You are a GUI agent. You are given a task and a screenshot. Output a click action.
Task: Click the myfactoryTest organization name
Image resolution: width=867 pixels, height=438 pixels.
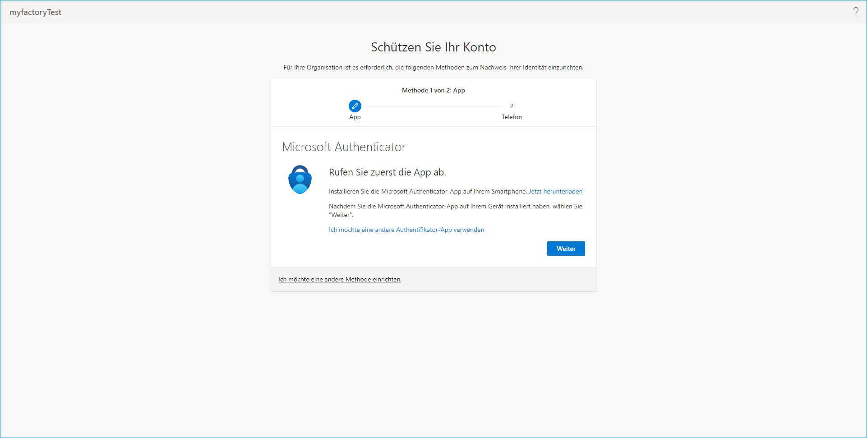36,12
